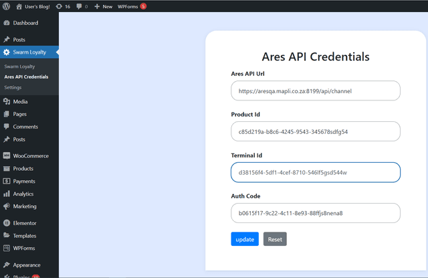Focus the Terminal Id field
This screenshot has height=278, width=428.
(316, 172)
